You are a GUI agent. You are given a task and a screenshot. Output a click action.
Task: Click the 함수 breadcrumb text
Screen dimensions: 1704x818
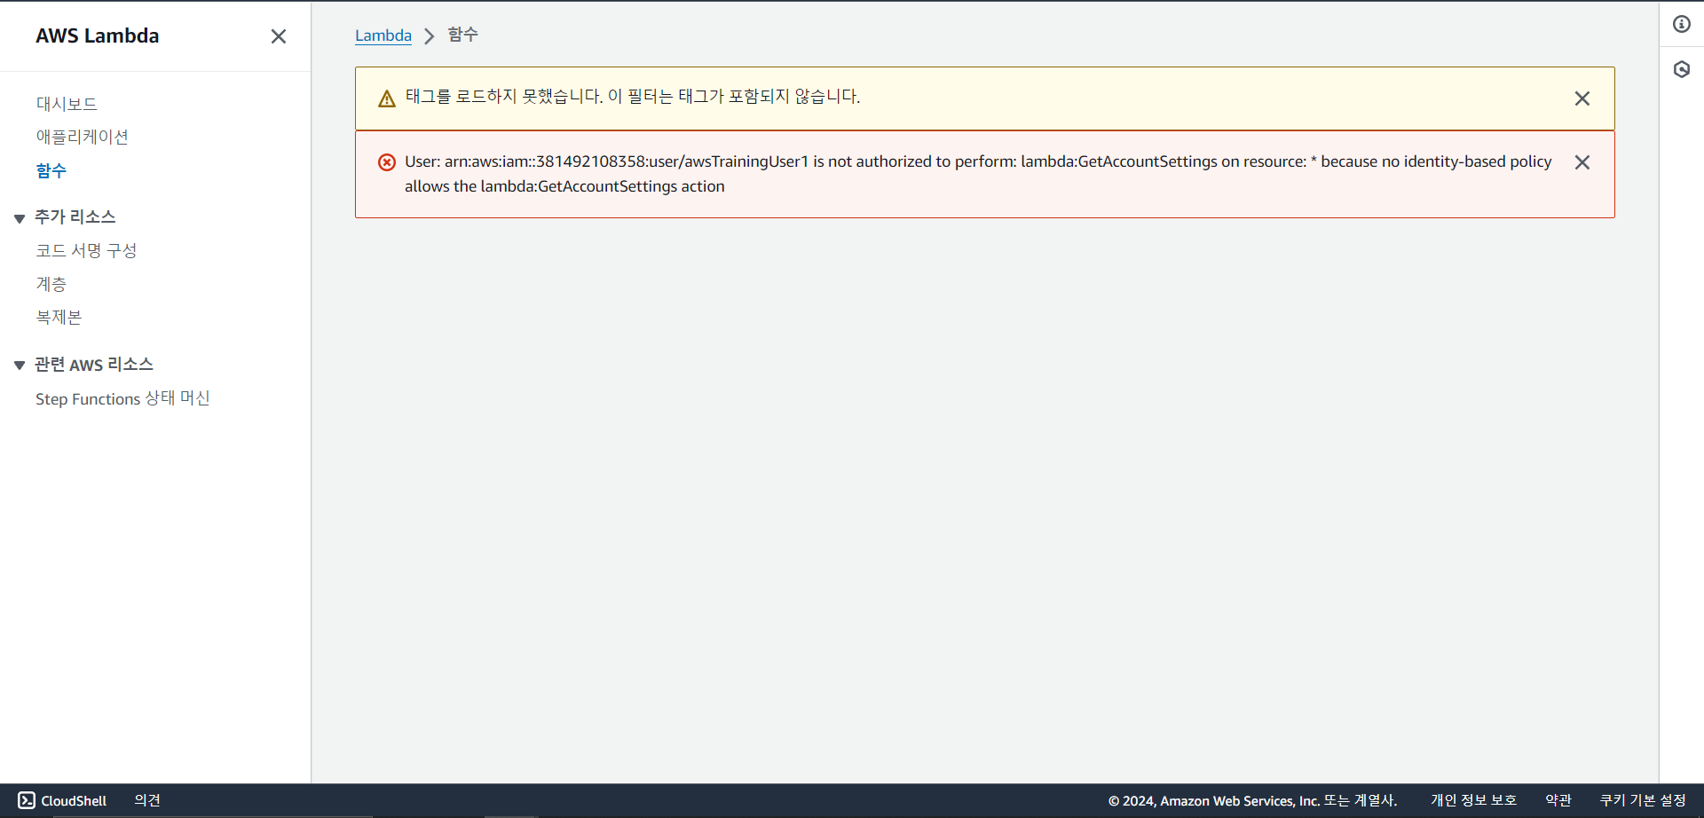coord(462,35)
